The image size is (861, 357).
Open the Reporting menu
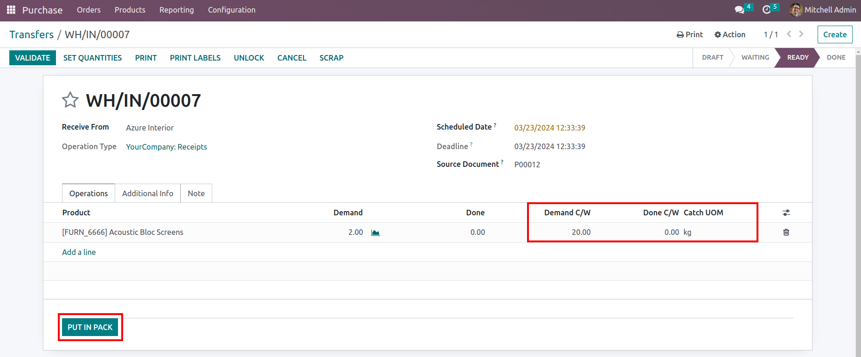coord(177,10)
